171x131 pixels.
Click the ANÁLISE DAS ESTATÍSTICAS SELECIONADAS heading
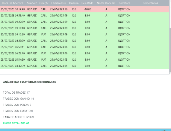(x=29, y=82)
